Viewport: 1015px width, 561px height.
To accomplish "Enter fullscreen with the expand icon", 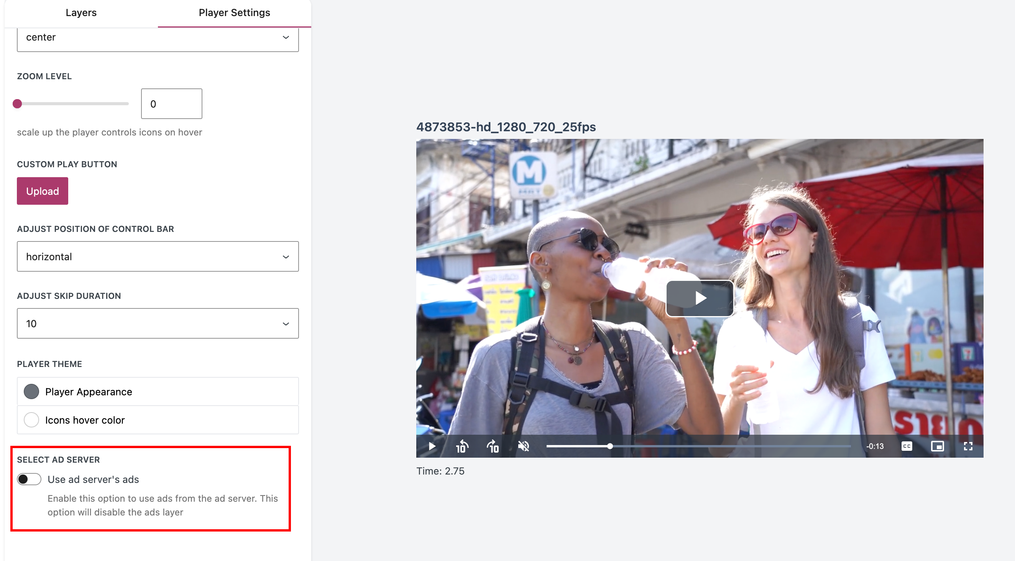I will point(968,446).
